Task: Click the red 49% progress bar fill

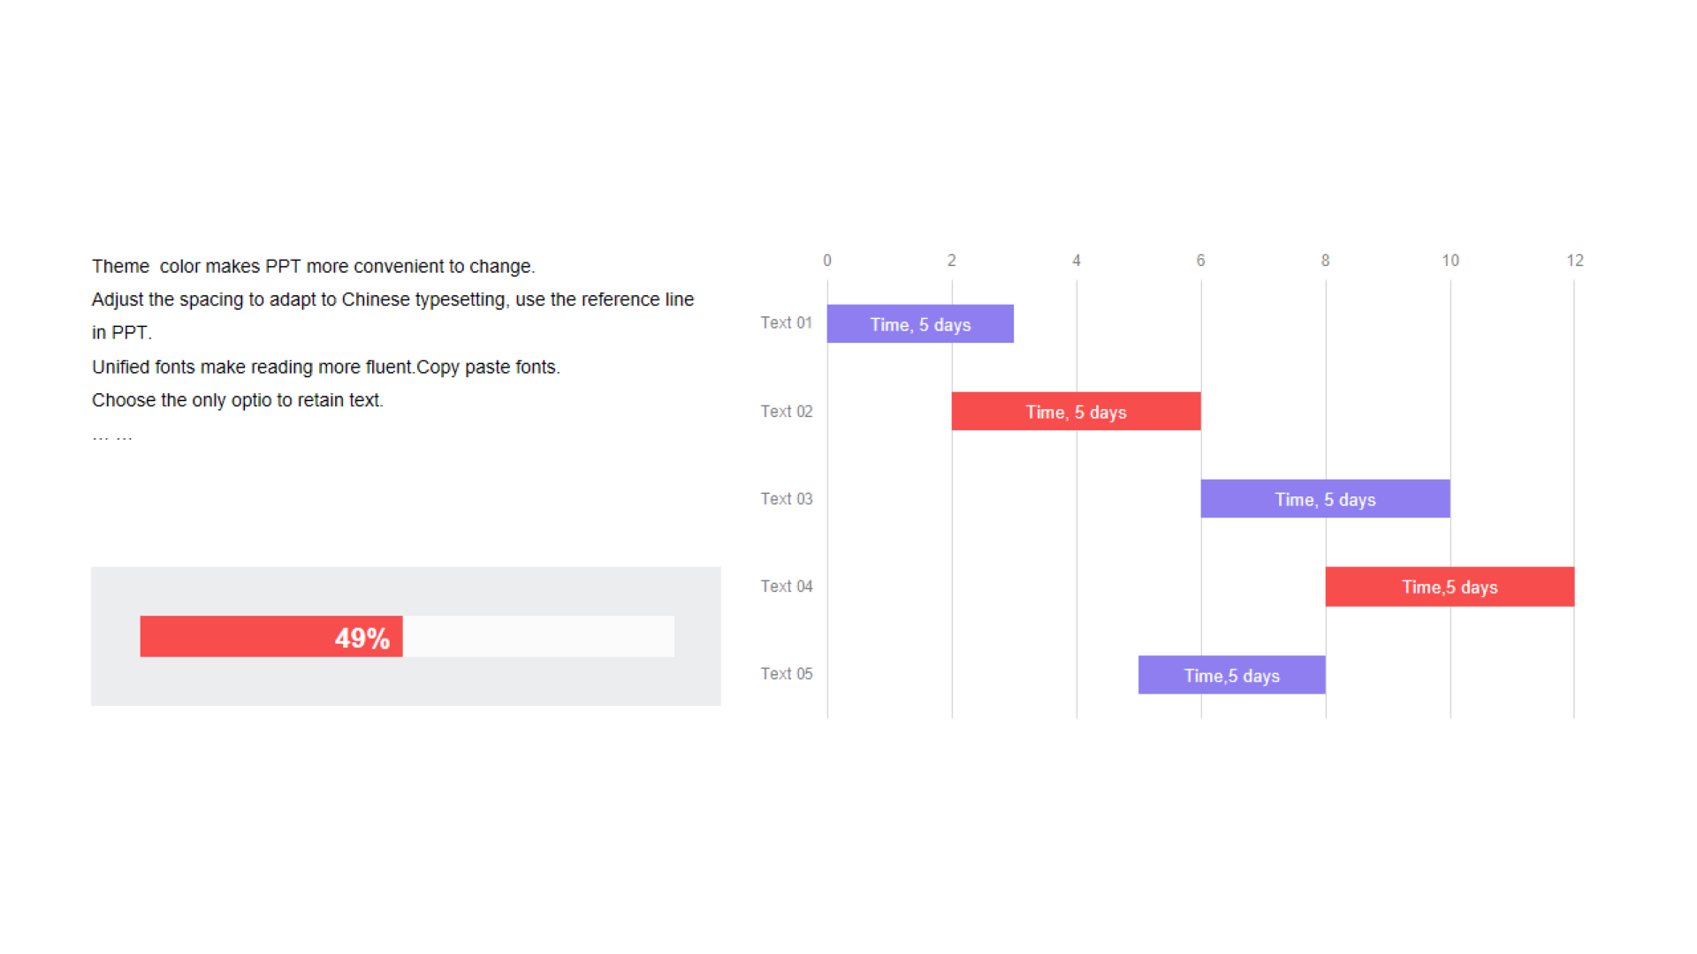Action: tap(271, 636)
